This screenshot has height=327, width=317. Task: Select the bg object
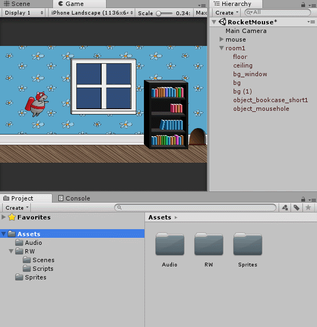(x=237, y=83)
